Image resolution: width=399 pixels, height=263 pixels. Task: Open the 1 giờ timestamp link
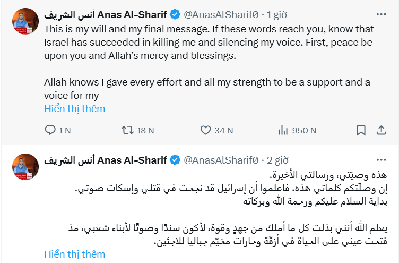(x=276, y=15)
